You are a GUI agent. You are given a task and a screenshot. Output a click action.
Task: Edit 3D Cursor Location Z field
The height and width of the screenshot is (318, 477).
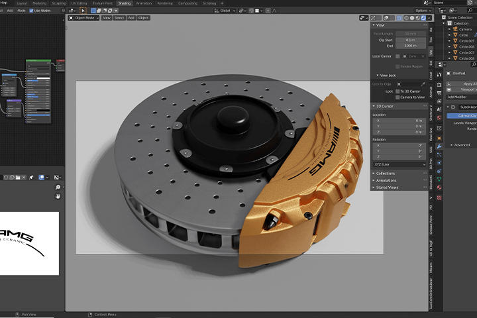coord(399,132)
